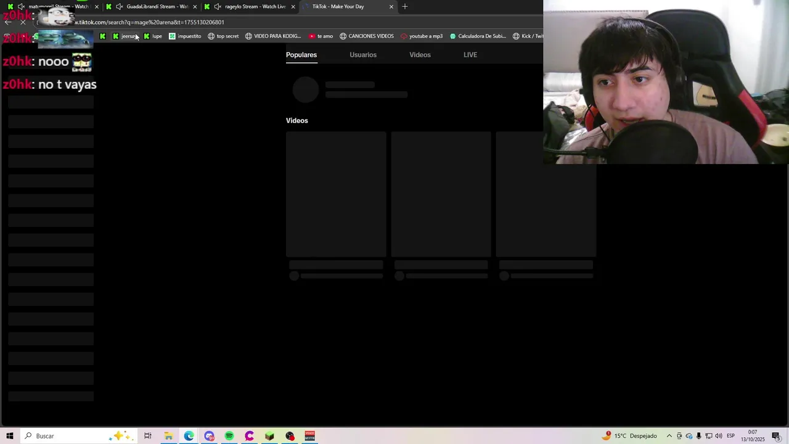The width and height of the screenshot is (789, 444).
Task: Mute the matumorell Stream tab audio icon
Action: point(21,7)
